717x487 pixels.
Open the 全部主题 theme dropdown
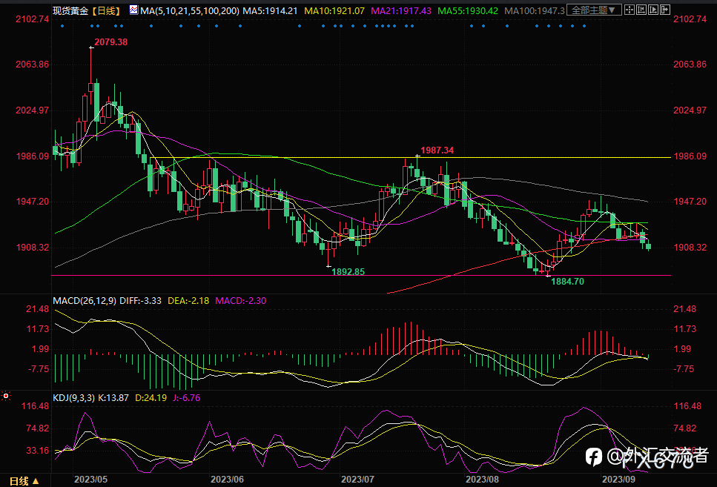pos(594,10)
